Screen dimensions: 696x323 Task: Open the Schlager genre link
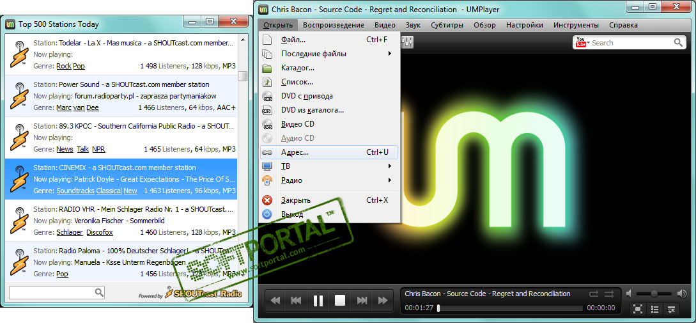(69, 232)
